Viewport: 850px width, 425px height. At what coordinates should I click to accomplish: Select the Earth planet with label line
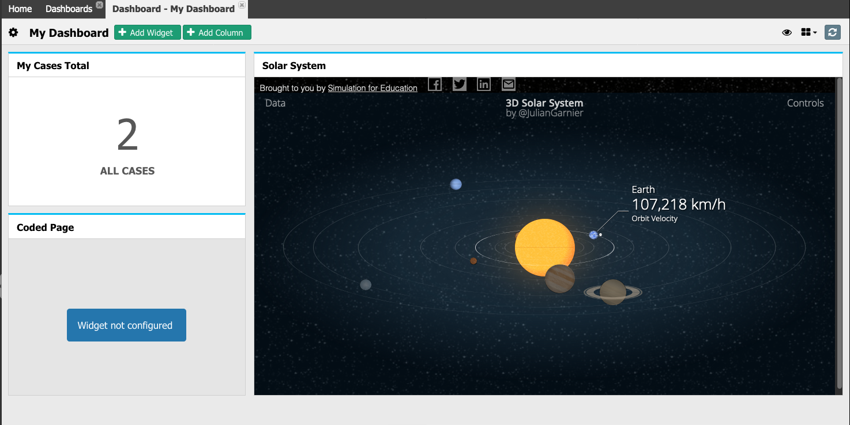coord(593,235)
